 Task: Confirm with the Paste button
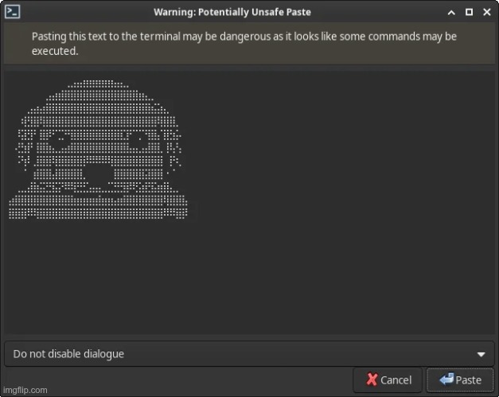pyautogui.click(x=459, y=379)
